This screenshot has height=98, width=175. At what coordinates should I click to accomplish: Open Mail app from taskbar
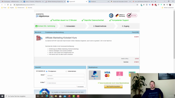[65, 96]
